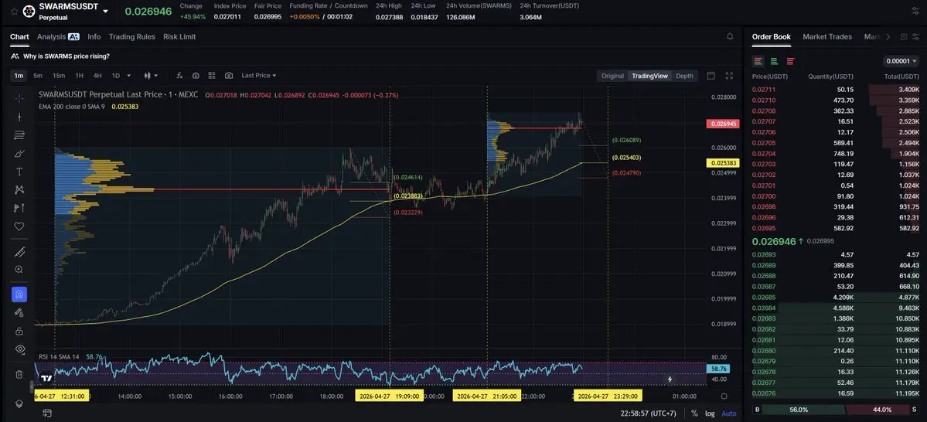Open the forecasting position tools

[19, 208]
